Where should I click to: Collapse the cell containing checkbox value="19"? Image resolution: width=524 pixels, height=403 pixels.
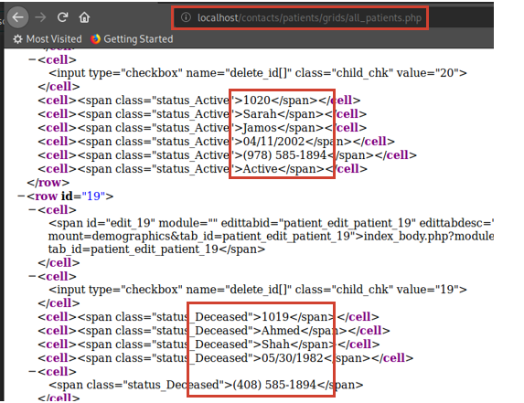[x=32, y=276]
